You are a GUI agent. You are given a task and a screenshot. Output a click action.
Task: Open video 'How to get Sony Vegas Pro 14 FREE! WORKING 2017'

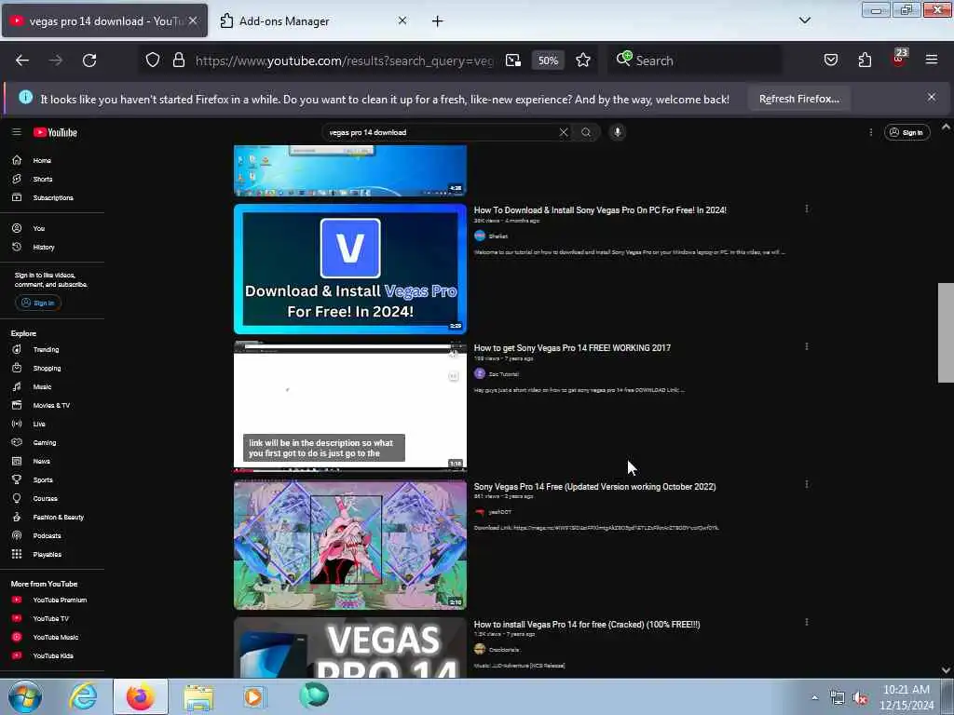(572, 348)
